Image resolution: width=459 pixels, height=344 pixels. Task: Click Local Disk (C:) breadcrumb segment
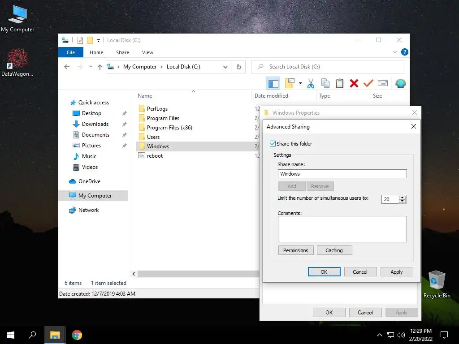pos(183,67)
